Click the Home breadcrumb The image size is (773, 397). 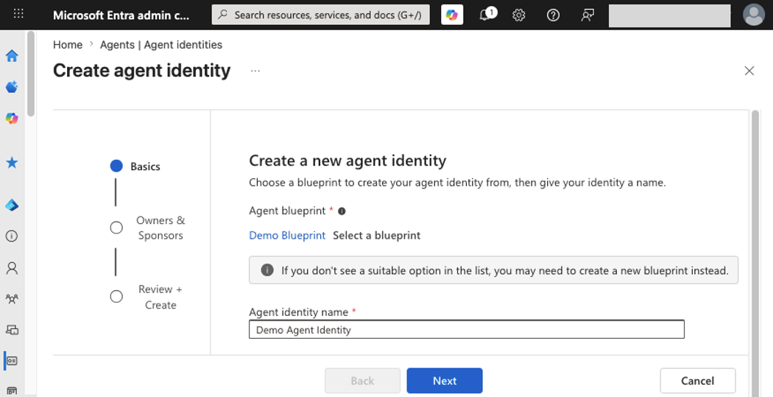coord(68,44)
